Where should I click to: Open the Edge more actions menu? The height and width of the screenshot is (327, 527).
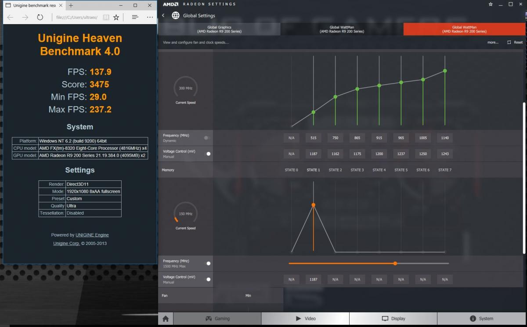pos(150,17)
